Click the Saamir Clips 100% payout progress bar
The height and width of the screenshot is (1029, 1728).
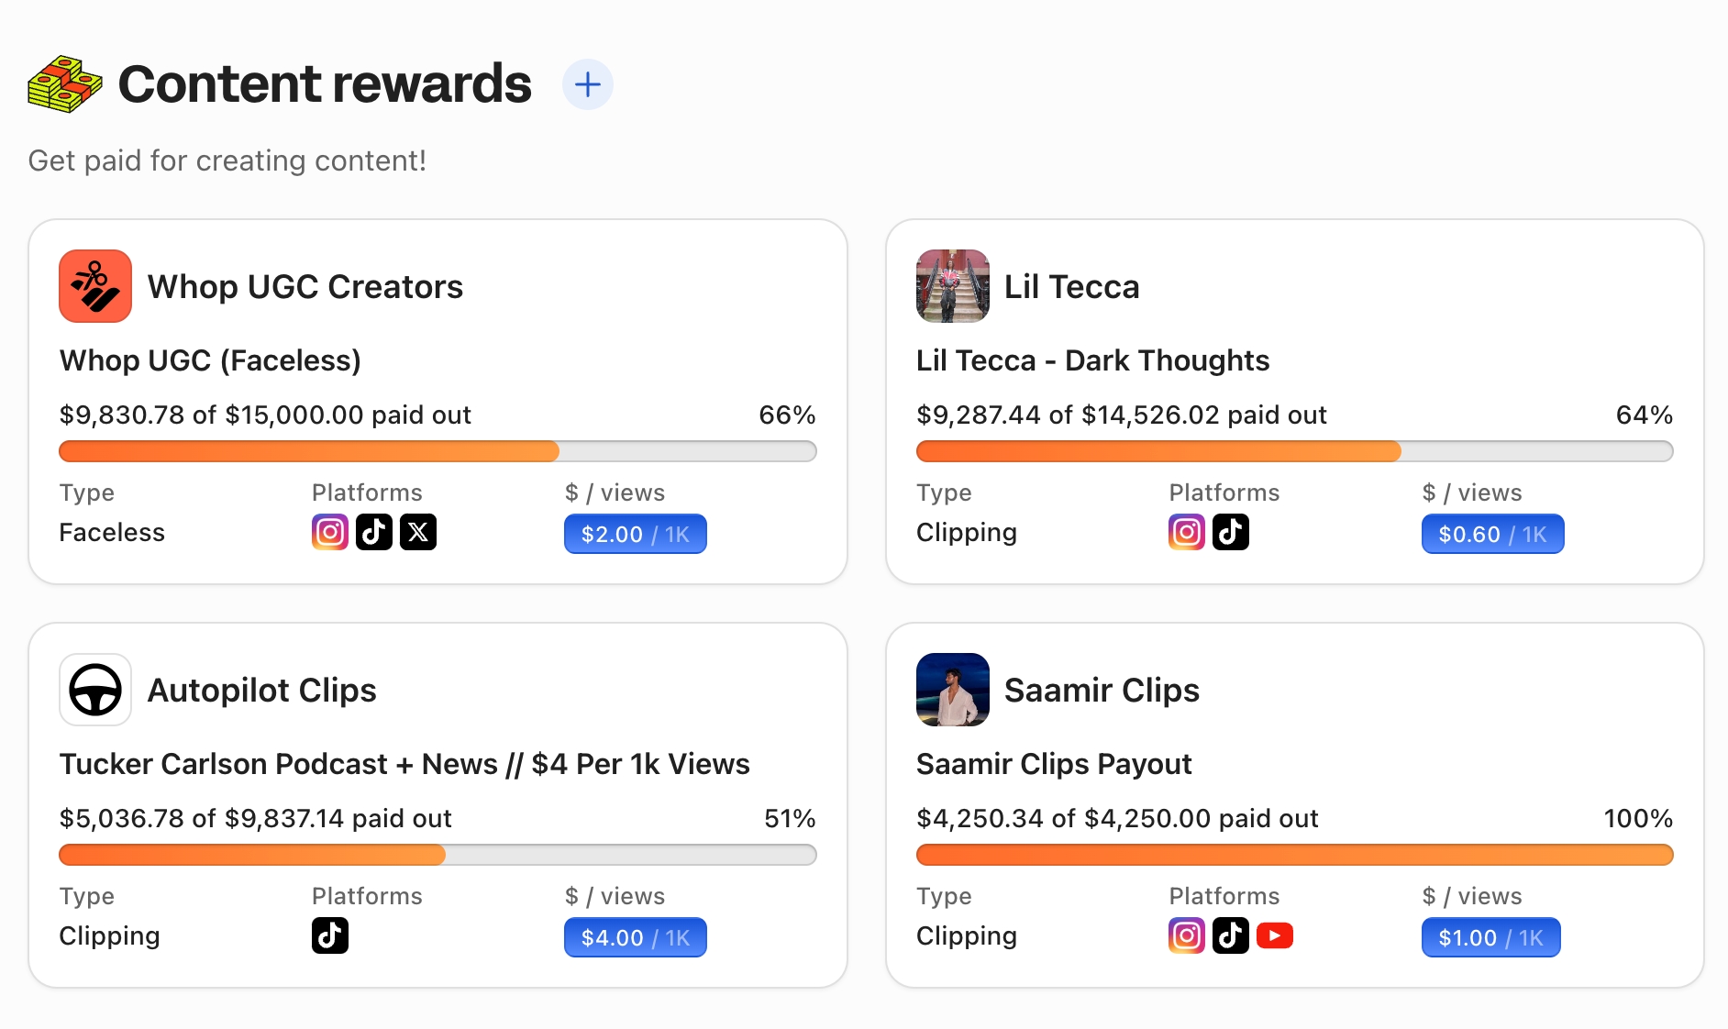[x=1294, y=855]
